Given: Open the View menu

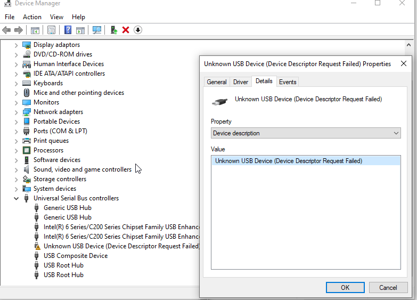Looking at the screenshot, I should click(56, 17).
